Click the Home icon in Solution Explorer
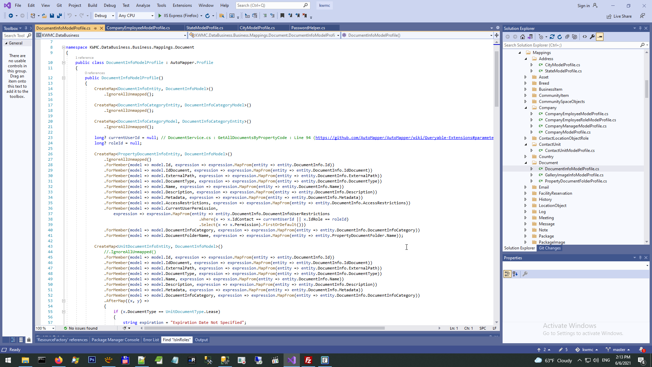Screen dimensions: 652x367 click(x=523, y=37)
